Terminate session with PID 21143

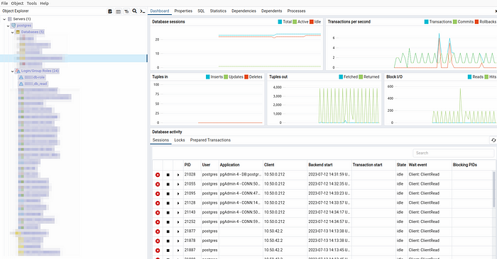click(x=158, y=212)
